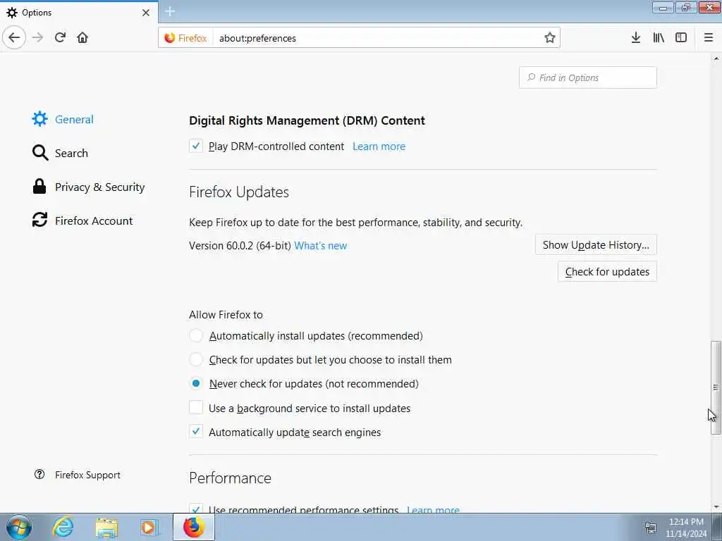Enable Use a background service checkbox
The height and width of the screenshot is (541, 722).
tap(196, 408)
